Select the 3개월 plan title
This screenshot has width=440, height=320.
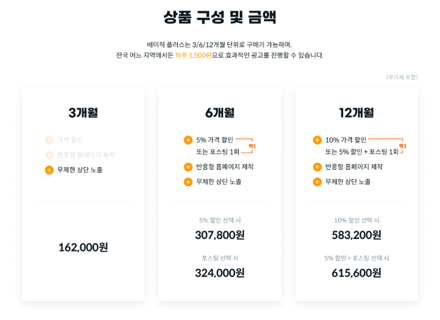click(83, 113)
